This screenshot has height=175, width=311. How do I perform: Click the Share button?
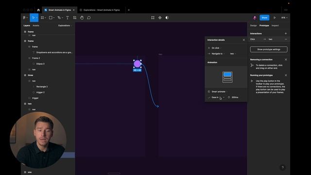(264, 17)
